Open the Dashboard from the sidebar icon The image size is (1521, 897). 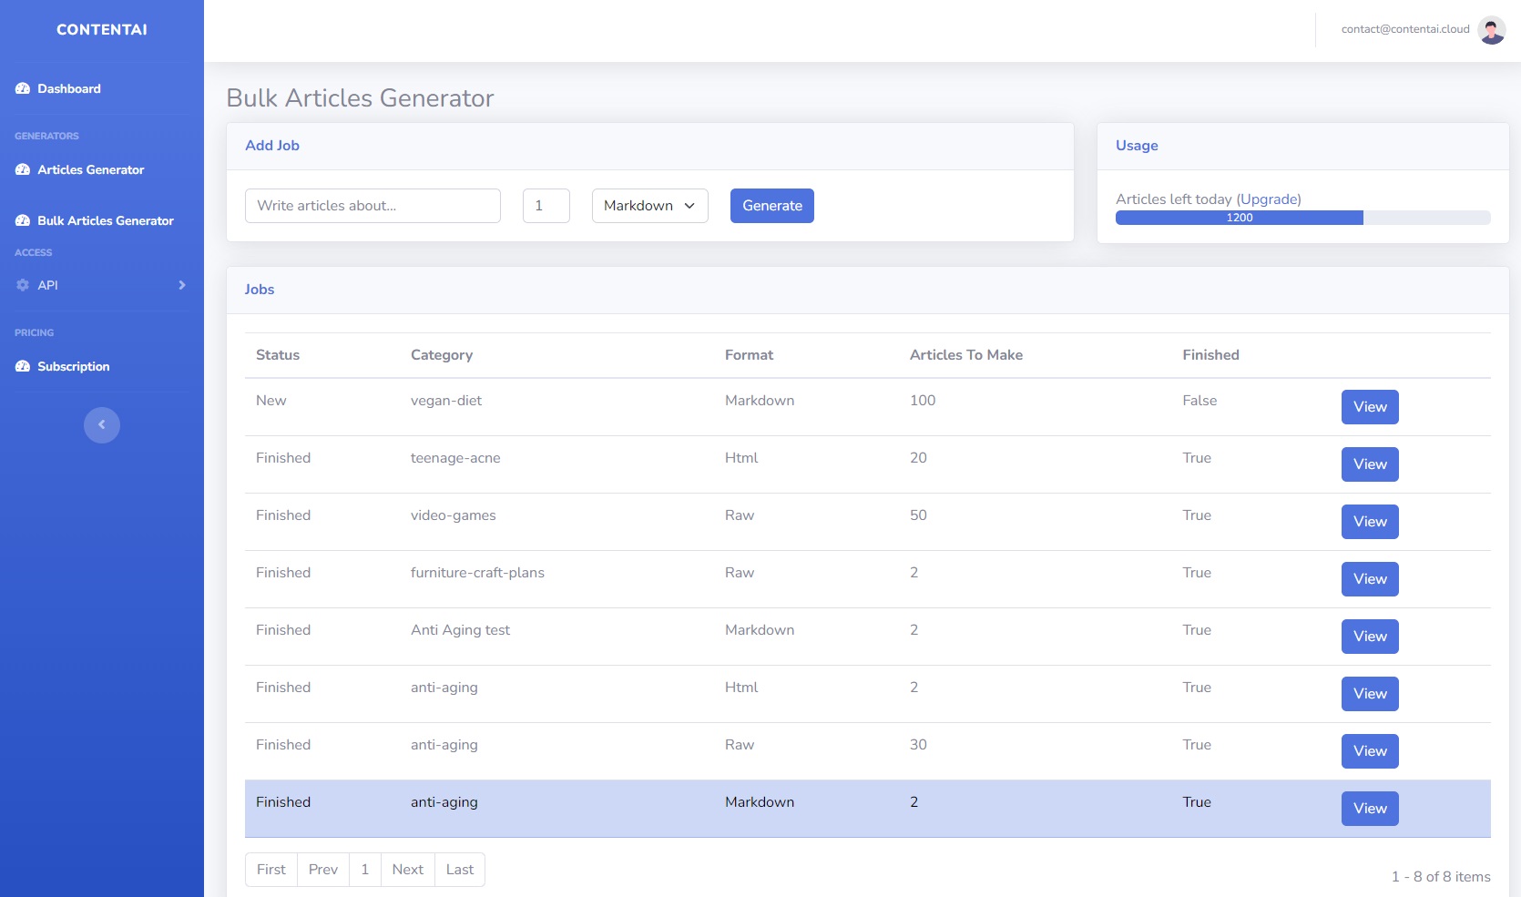click(21, 88)
